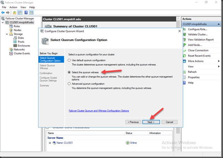
Task: Click the Pools icon under Storage
Action: pyautogui.click(x=15, y=42)
